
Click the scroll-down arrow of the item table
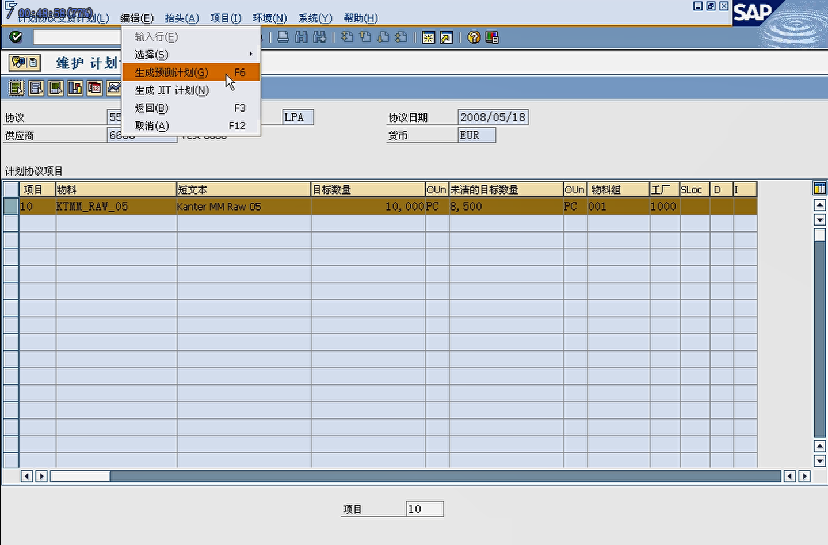click(x=819, y=220)
